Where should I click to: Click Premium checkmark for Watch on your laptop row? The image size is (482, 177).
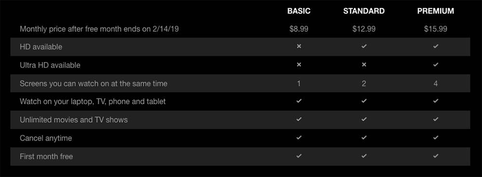436,101
